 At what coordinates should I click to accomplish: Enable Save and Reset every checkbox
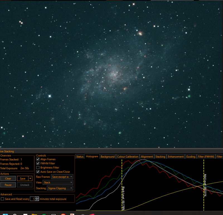pyautogui.click(x=3, y=199)
